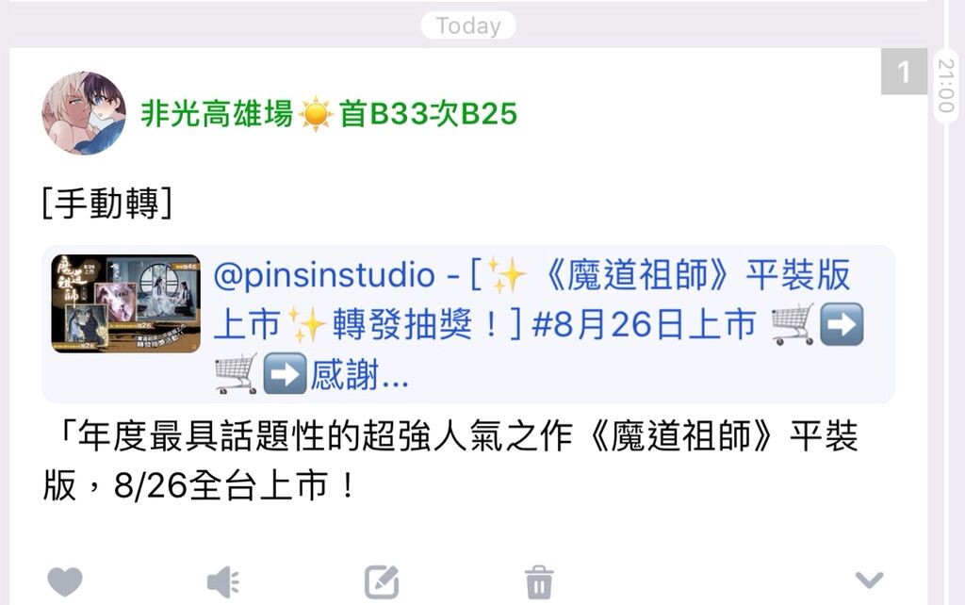Expand more options with the down chevron
Screen dimensions: 965x605
pos(869,580)
